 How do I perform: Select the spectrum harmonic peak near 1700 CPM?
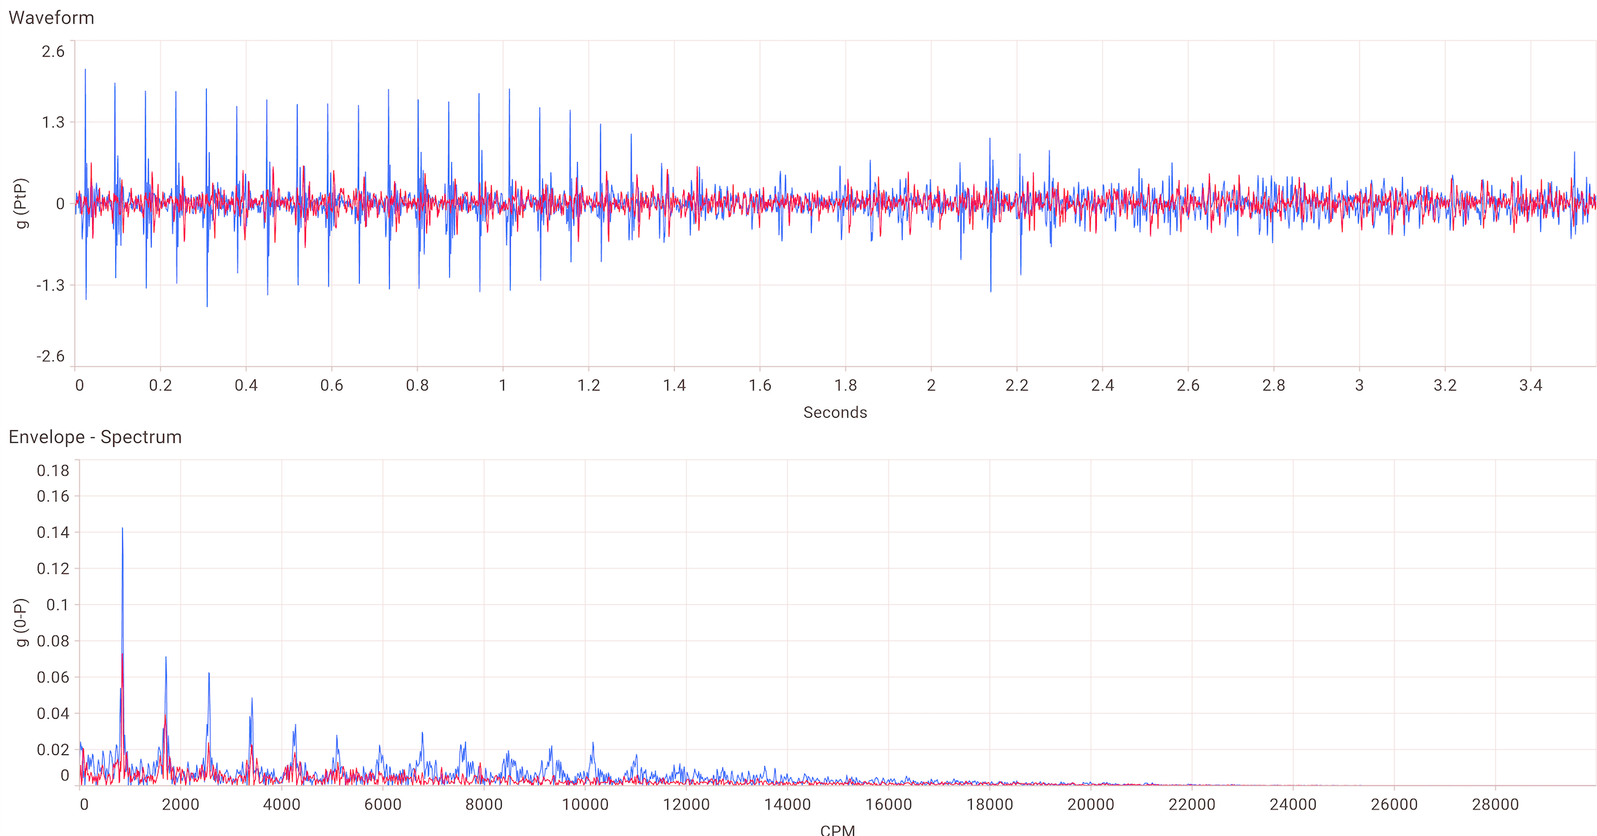pos(166,658)
